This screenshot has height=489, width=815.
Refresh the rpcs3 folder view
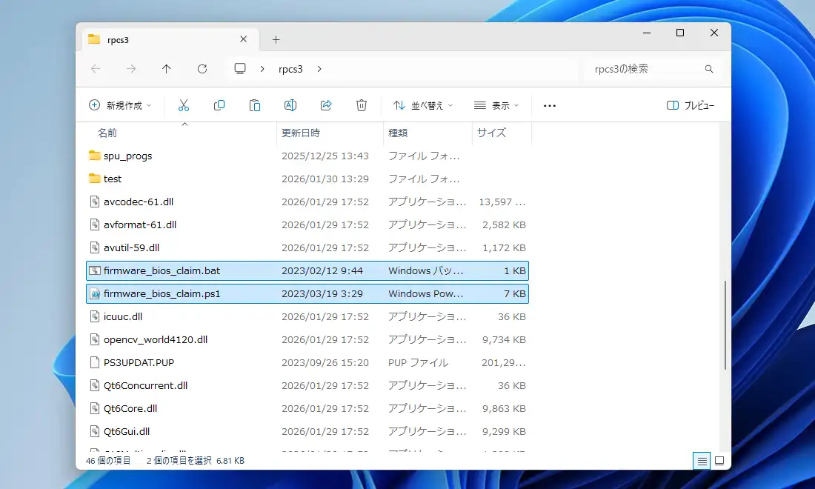point(202,69)
